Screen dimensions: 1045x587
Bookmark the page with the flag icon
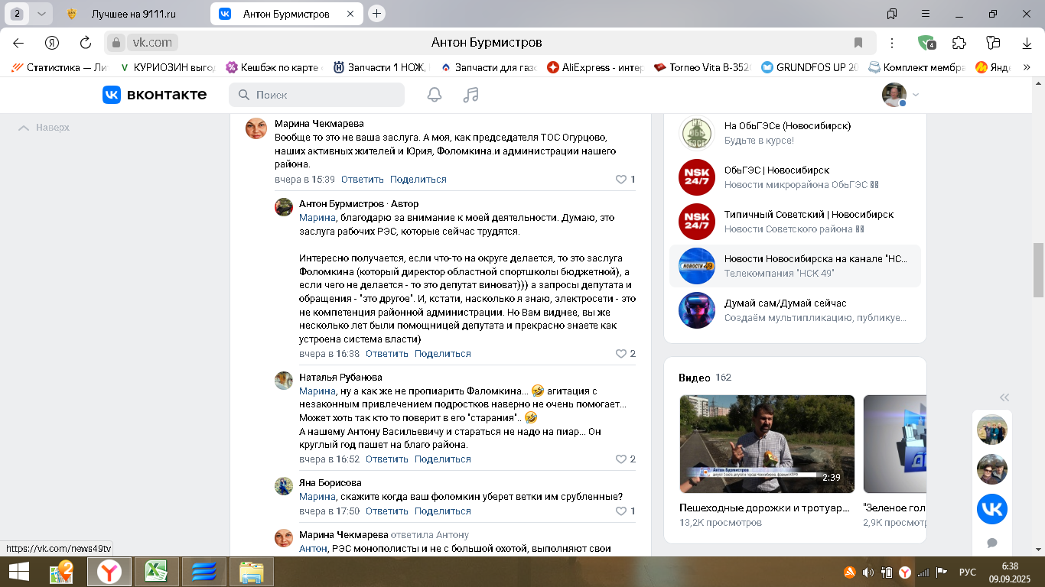(858, 42)
